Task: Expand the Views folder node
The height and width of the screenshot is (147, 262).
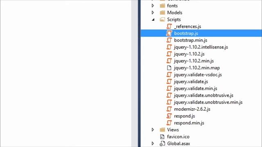Action: pyautogui.click(x=153, y=130)
